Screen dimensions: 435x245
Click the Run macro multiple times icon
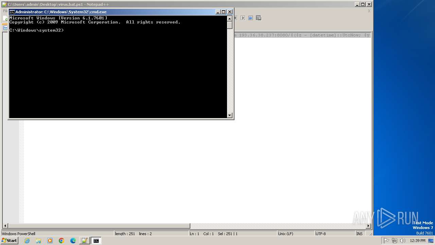[x=251, y=18]
